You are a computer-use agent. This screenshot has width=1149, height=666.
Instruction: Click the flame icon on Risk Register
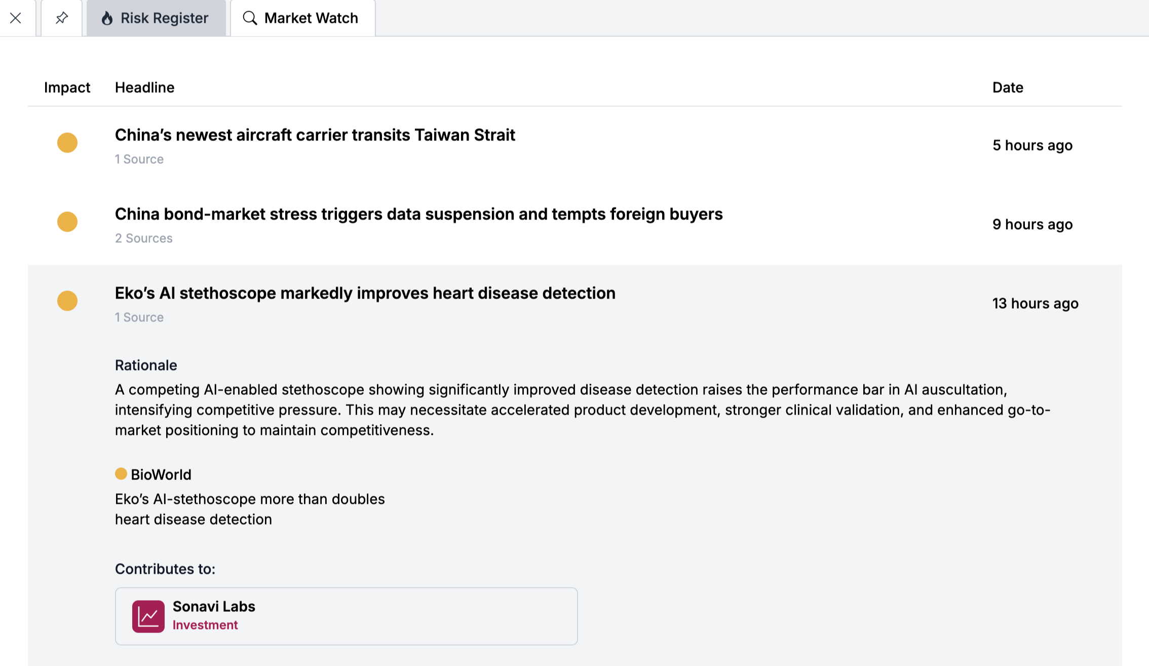click(107, 18)
